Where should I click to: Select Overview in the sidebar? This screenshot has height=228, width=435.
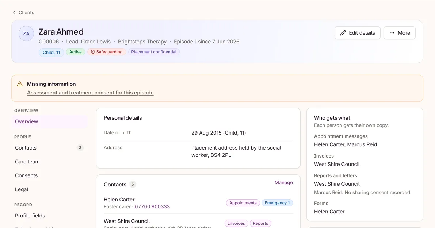click(49, 121)
